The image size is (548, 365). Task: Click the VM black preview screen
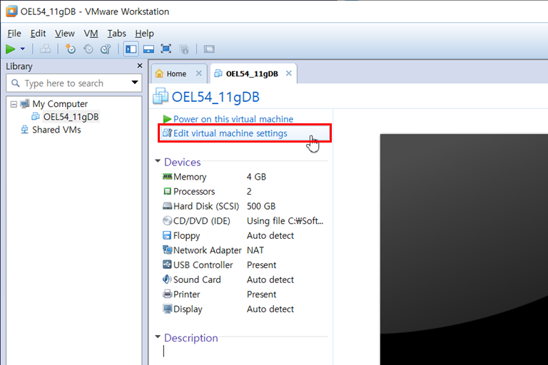point(464,250)
